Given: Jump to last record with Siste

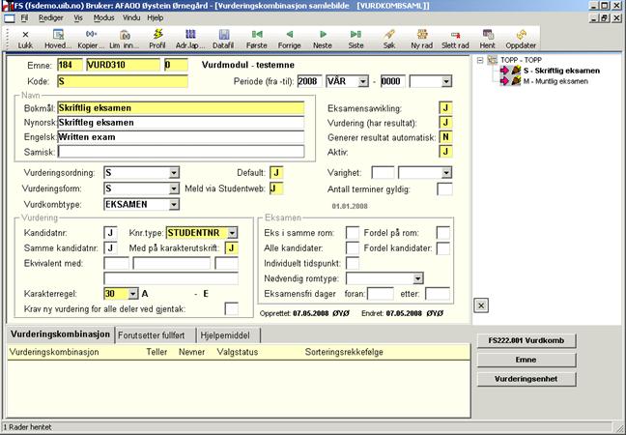Looking at the screenshot, I should (x=356, y=39).
